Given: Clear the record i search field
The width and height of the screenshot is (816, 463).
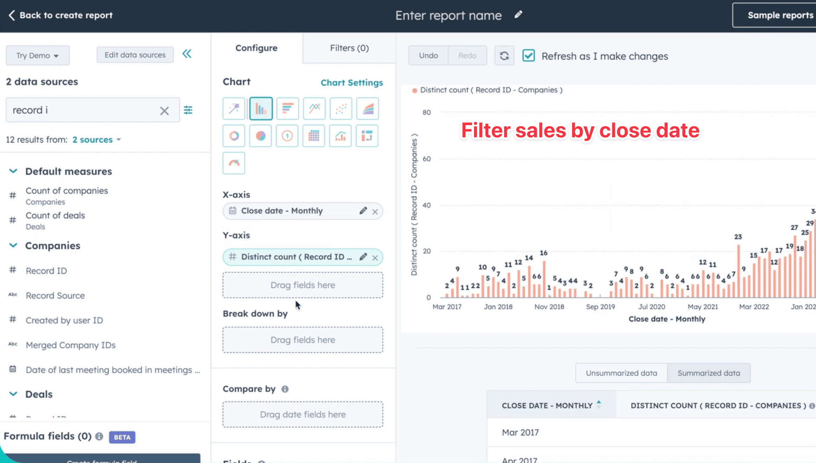Looking at the screenshot, I should coord(164,110).
